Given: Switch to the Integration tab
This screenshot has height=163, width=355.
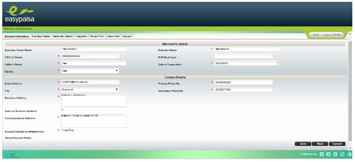Looking at the screenshot, I should (81, 36).
